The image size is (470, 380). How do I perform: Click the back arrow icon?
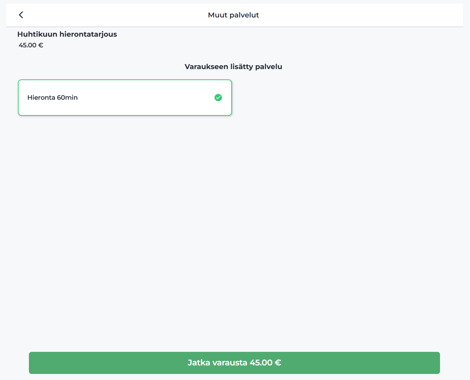[x=21, y=15]
